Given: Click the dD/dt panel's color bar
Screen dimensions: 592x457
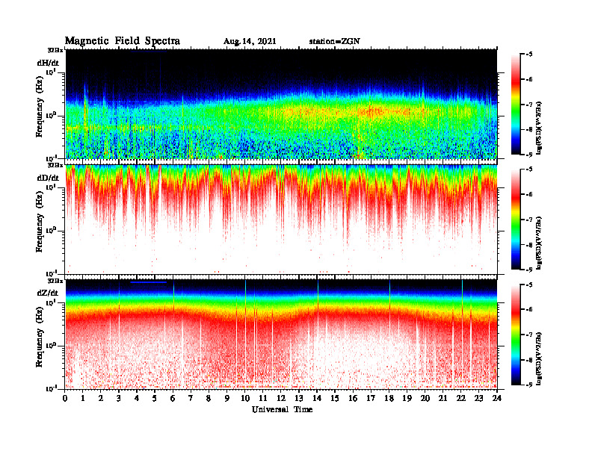Looking at the screenshot, I should coord(516,219).
